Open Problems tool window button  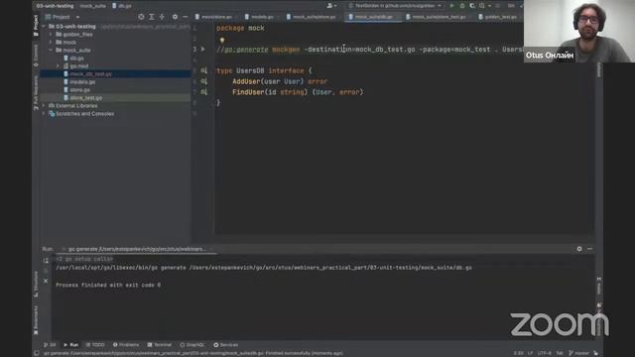[x=126, y=345]
